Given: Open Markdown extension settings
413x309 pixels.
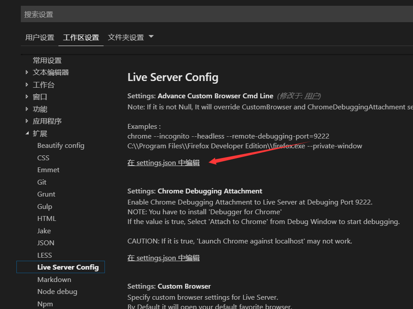Looking at the screenshot, I should click(x=54, y=279).
